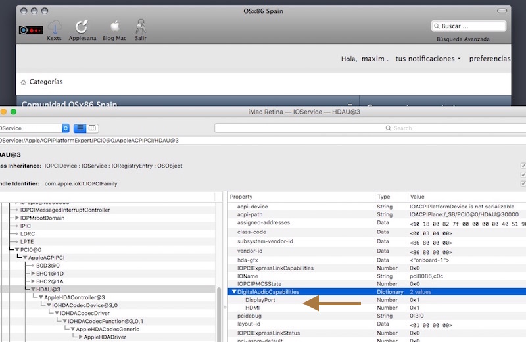The height and width of the screenshot is (342, 526).
Task: Select vendor-id property row
Action: 377,251
